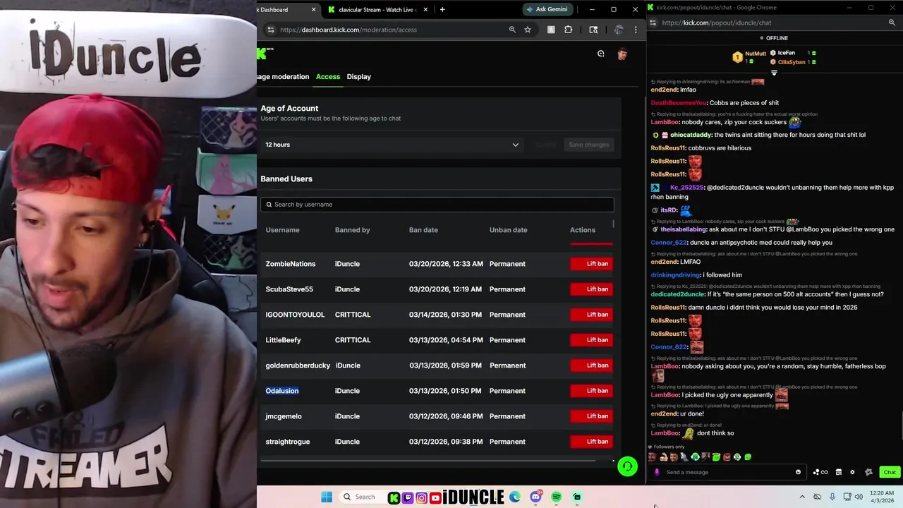Lift ban for ScubaSteve55

(591, 289)
